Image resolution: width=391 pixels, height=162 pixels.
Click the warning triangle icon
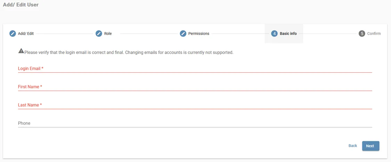pyautogui.click(x=21, y=51)
